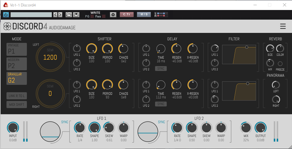Select Modern P2 mode

click(17, 64)
